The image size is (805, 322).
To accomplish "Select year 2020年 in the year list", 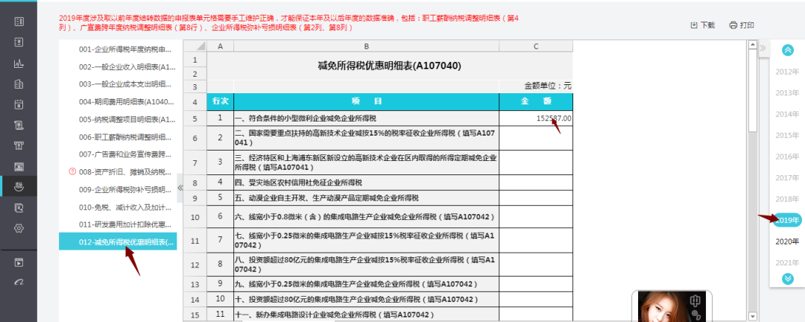I will point(787,241).
